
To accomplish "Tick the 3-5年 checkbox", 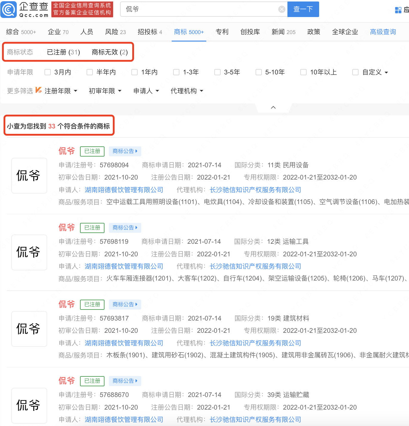I will (218, 72).
